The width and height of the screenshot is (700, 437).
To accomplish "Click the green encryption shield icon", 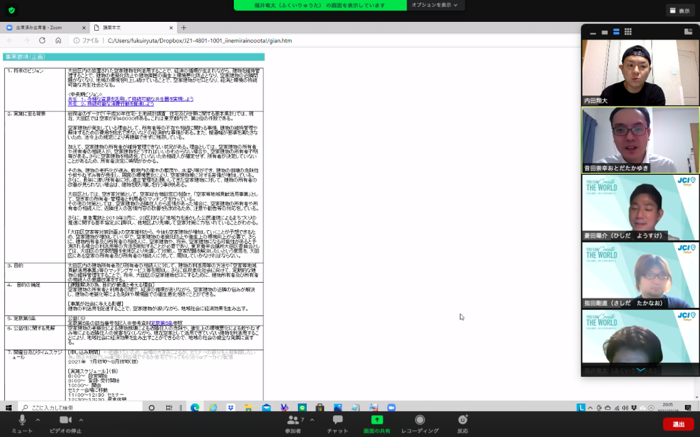I will [x=12, y=10].
